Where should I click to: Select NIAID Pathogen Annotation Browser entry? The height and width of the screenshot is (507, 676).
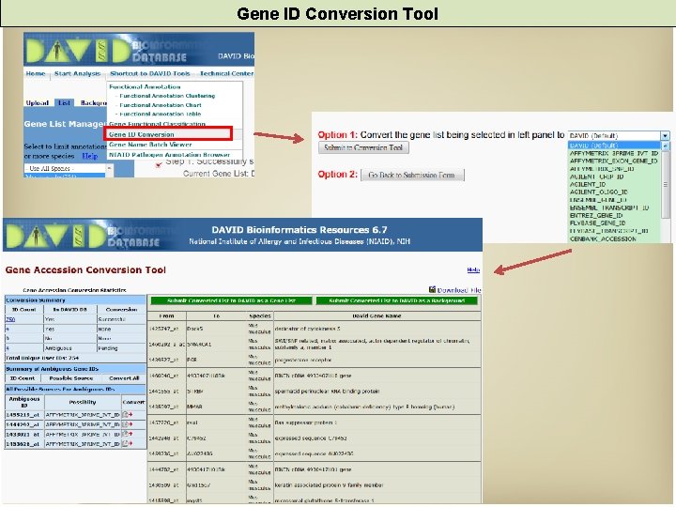click(169, 155)
